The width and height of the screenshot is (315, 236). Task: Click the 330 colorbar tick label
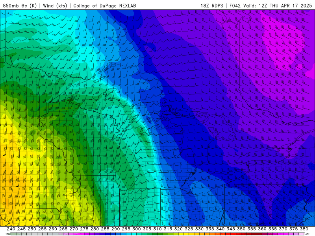(x=199, y=229)
